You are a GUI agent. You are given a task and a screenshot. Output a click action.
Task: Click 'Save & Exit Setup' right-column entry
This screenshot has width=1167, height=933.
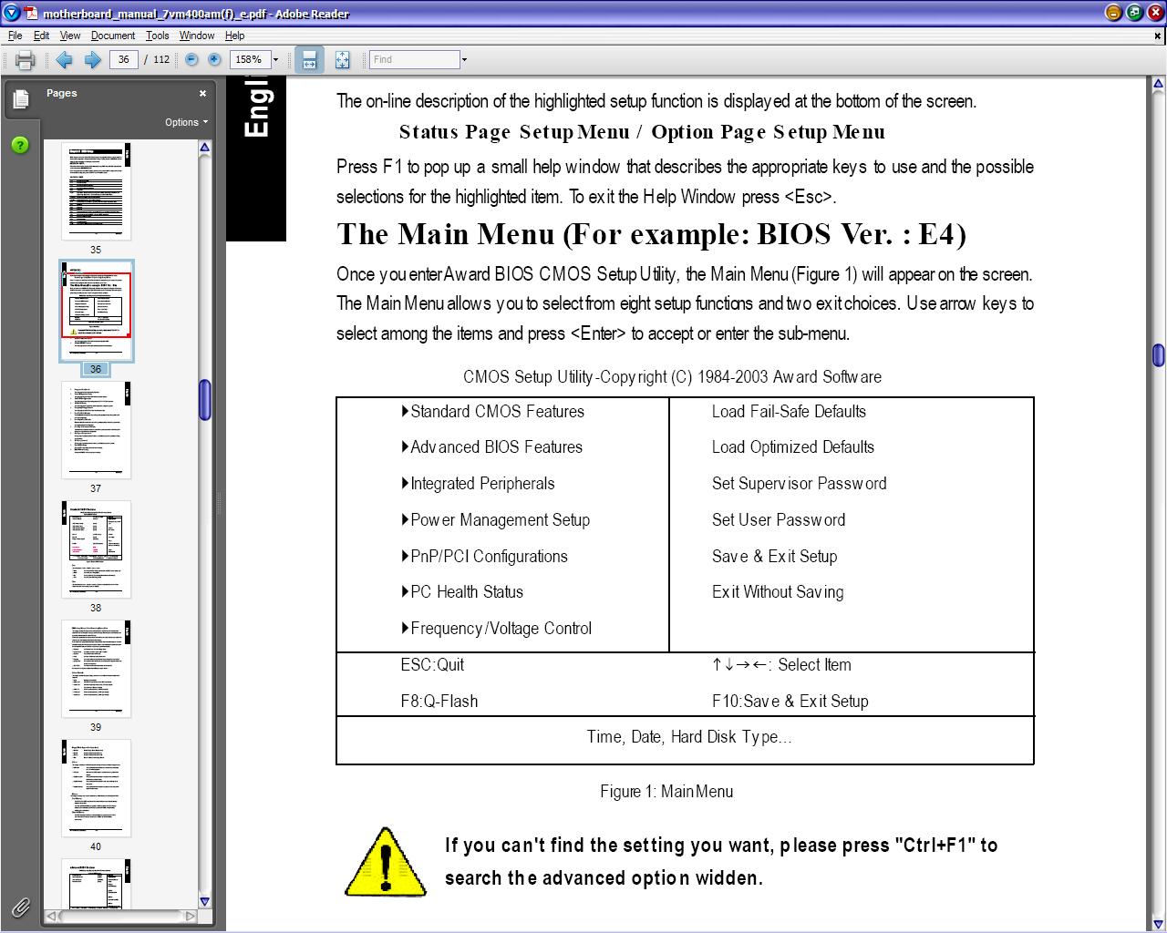click(x=774, y=557)
